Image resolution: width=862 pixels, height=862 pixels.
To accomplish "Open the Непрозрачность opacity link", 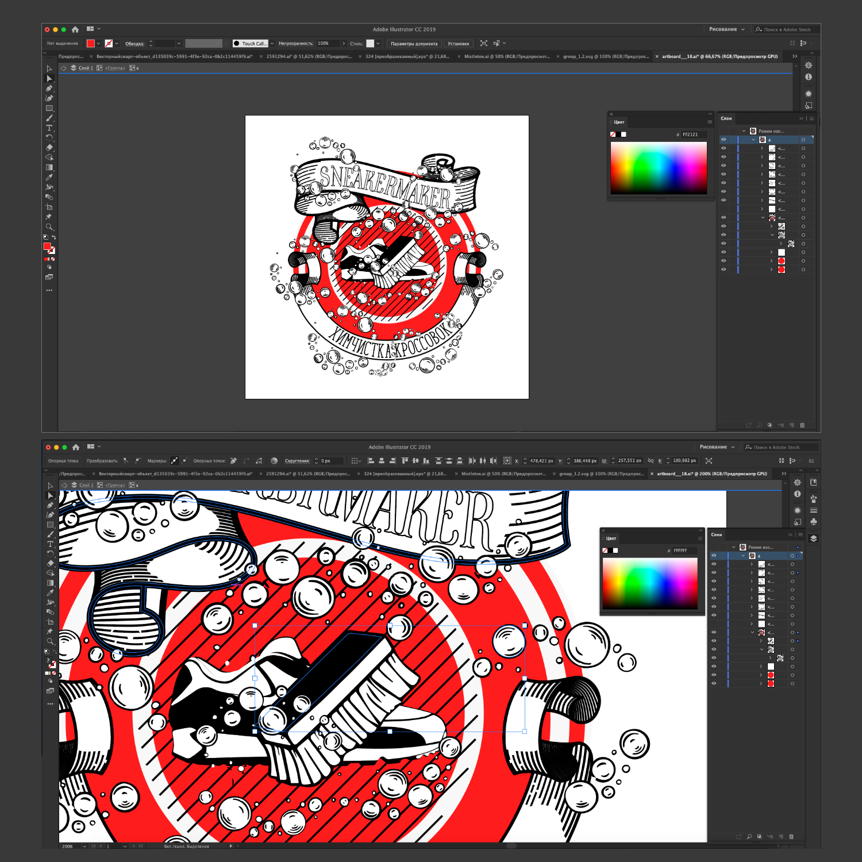I will pyautogui.click(x=295, y=44).
